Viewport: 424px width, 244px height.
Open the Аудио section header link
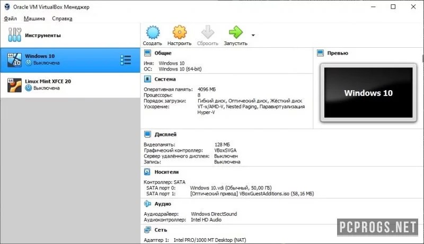pyautogui.click(x=163, y=204)
